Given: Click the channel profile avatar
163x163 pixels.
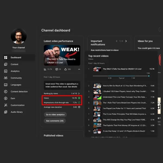Looking at the screenshot, I should pyautogui.click(x=19, y=36).
